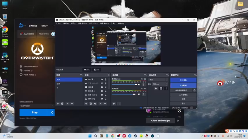Show hidden system tray icons chevron
The image size is (248, 139).
pos(202,136)
